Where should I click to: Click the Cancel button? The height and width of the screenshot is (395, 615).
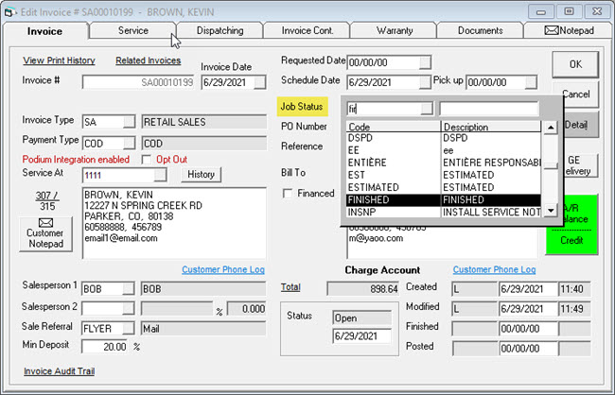[581, 94]
